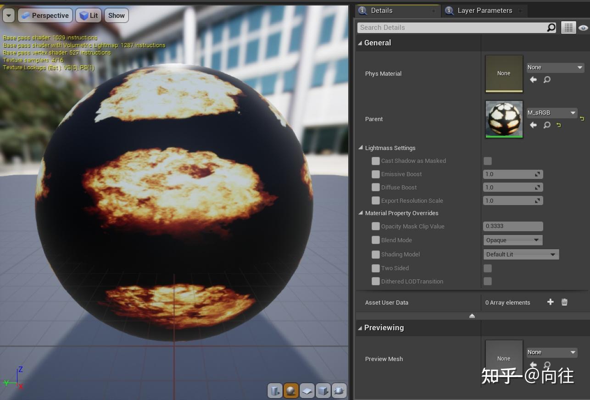Enable Export Resolution Scale override checkbox
The height and width of the screenshot is (400, 590).
(376, 200)
